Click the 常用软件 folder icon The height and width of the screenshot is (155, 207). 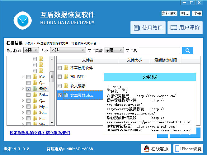coord(66,76)
